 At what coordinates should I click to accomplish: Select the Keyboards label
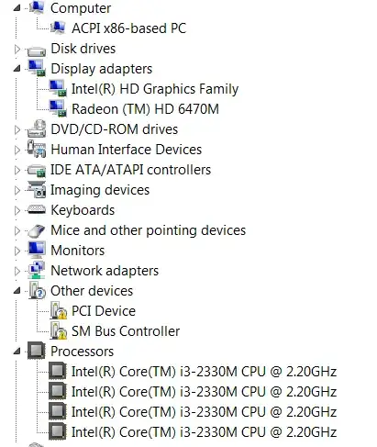[x=83, y=210]
